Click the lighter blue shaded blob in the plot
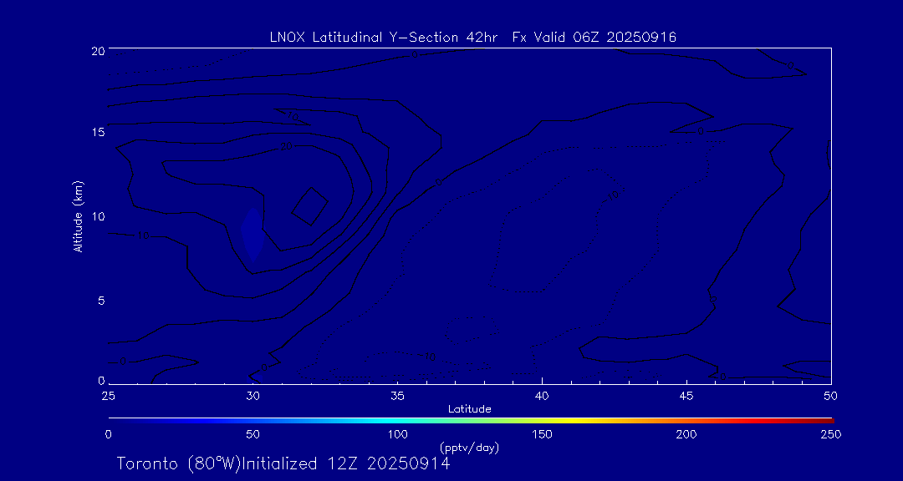Screen dimensions: 903x481 (x=253, y=233)
